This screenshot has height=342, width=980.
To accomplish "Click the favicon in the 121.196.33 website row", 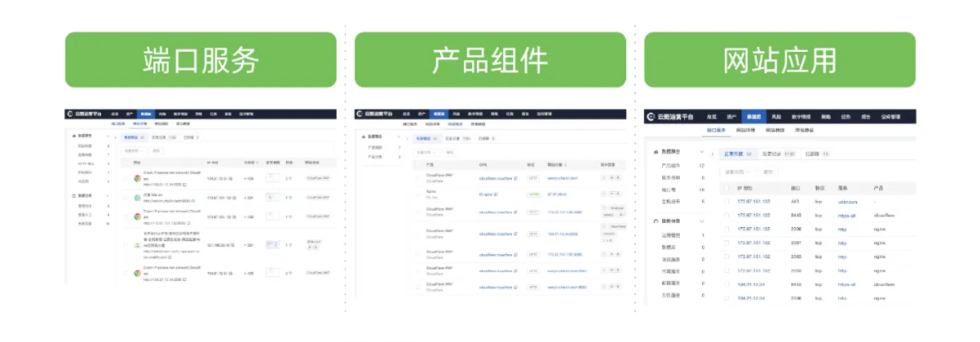I will 137,245.
